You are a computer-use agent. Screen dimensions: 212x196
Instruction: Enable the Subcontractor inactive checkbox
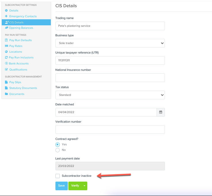[58, 176]
